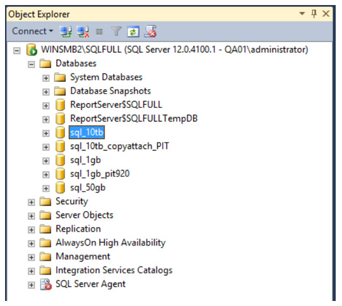342x306 pixels.
Task: Click the Refresh toolbar icon
Action: 133,31
